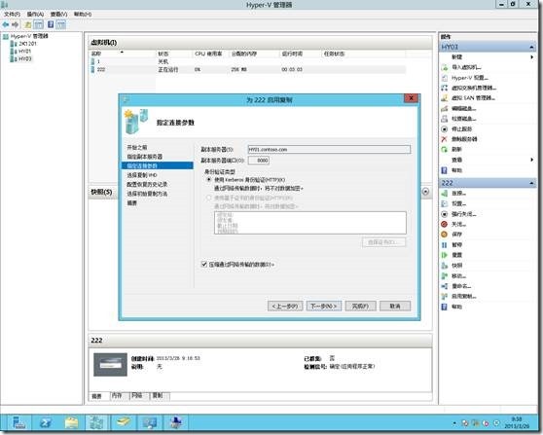Open the 查看(V) menu
Image resolution: width=543 pixels, height=435 pixels.
point(58,15)
